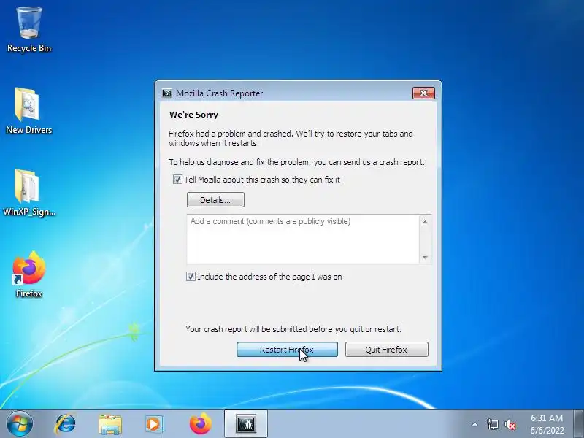This screenshot has width=584, height=438.
Task: Uncheck Tell Mozilla about this crash
Action: point(177,180)
